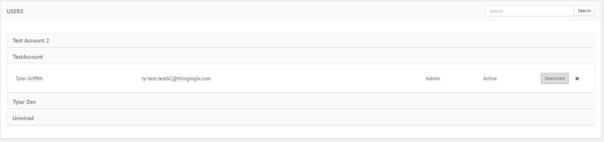Click the Search button
Screen dimensions: 604x142
click(x=584, y=11)
